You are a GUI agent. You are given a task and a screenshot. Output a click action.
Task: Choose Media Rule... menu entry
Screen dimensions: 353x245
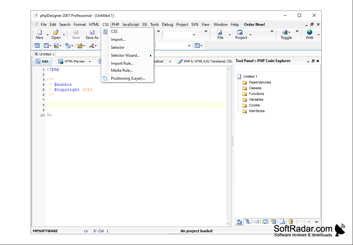pyautogui.click(x=128, y=70)
